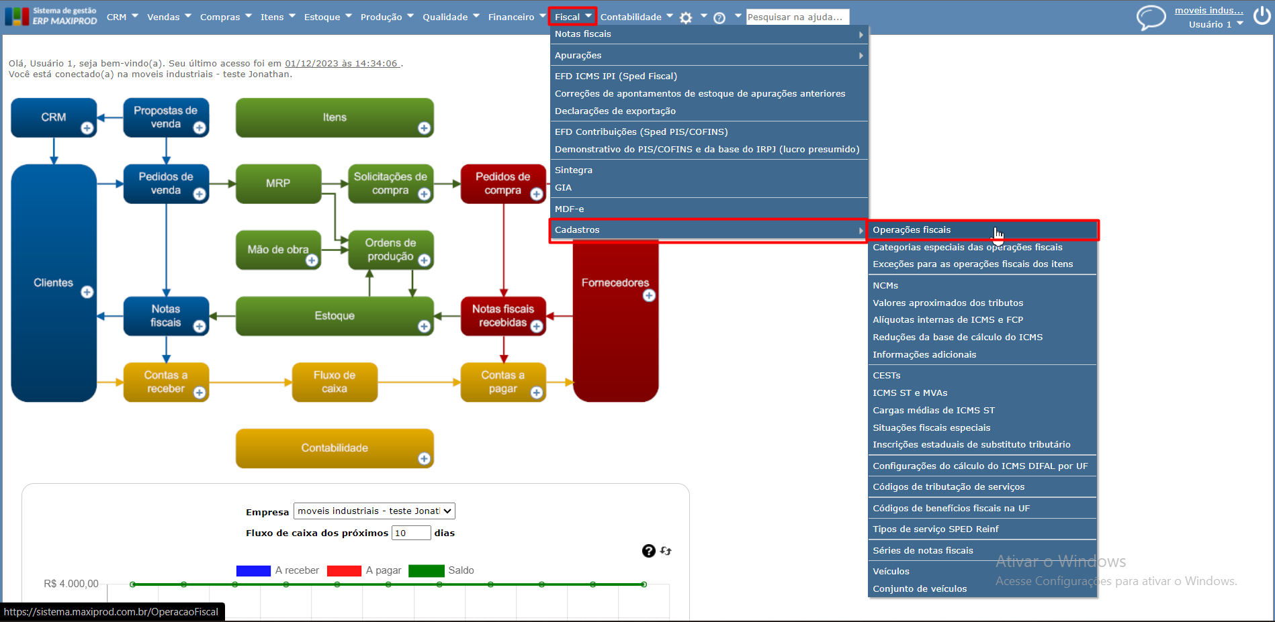Image resolution: width=1275 pixels, height=622 pixels.
Task: Toggle the green Saldo legend swatch
Action: (x=427, y=571)
